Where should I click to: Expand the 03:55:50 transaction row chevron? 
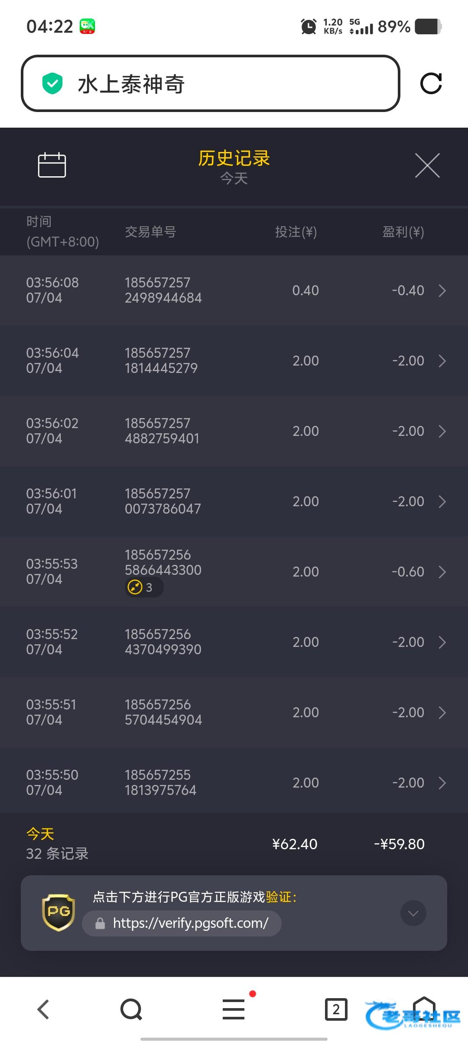[x=442, y=783]
